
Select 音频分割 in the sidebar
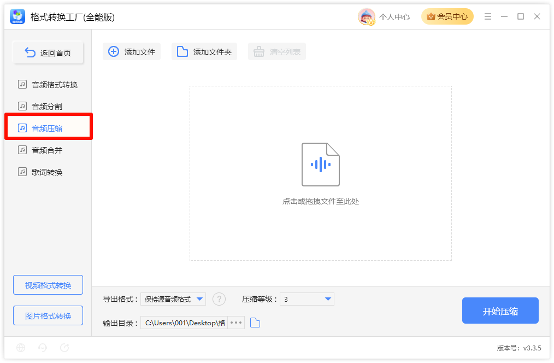(x=48, y=107)
